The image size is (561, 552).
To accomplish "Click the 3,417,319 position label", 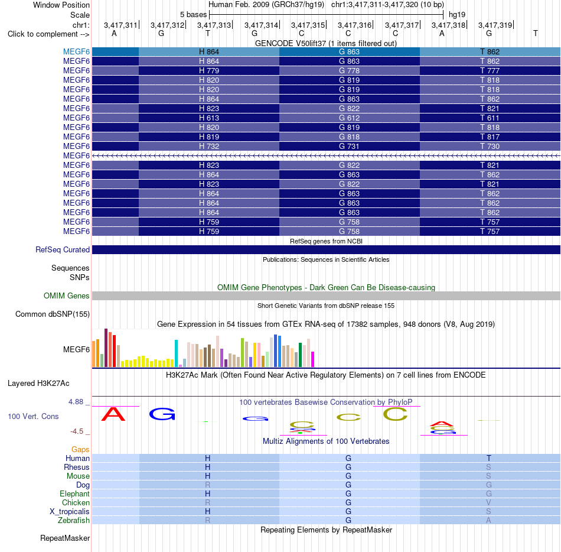I will click(495, 25).
